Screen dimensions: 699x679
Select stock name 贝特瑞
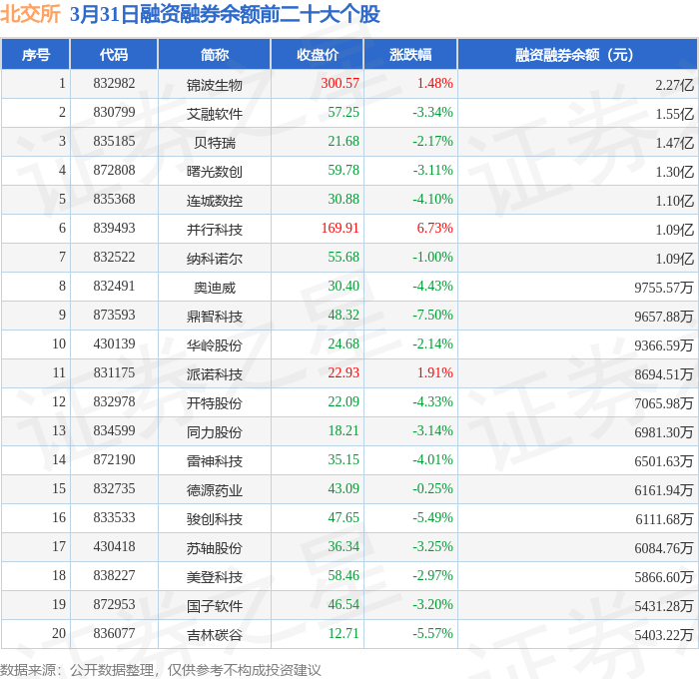coord(215,143)
